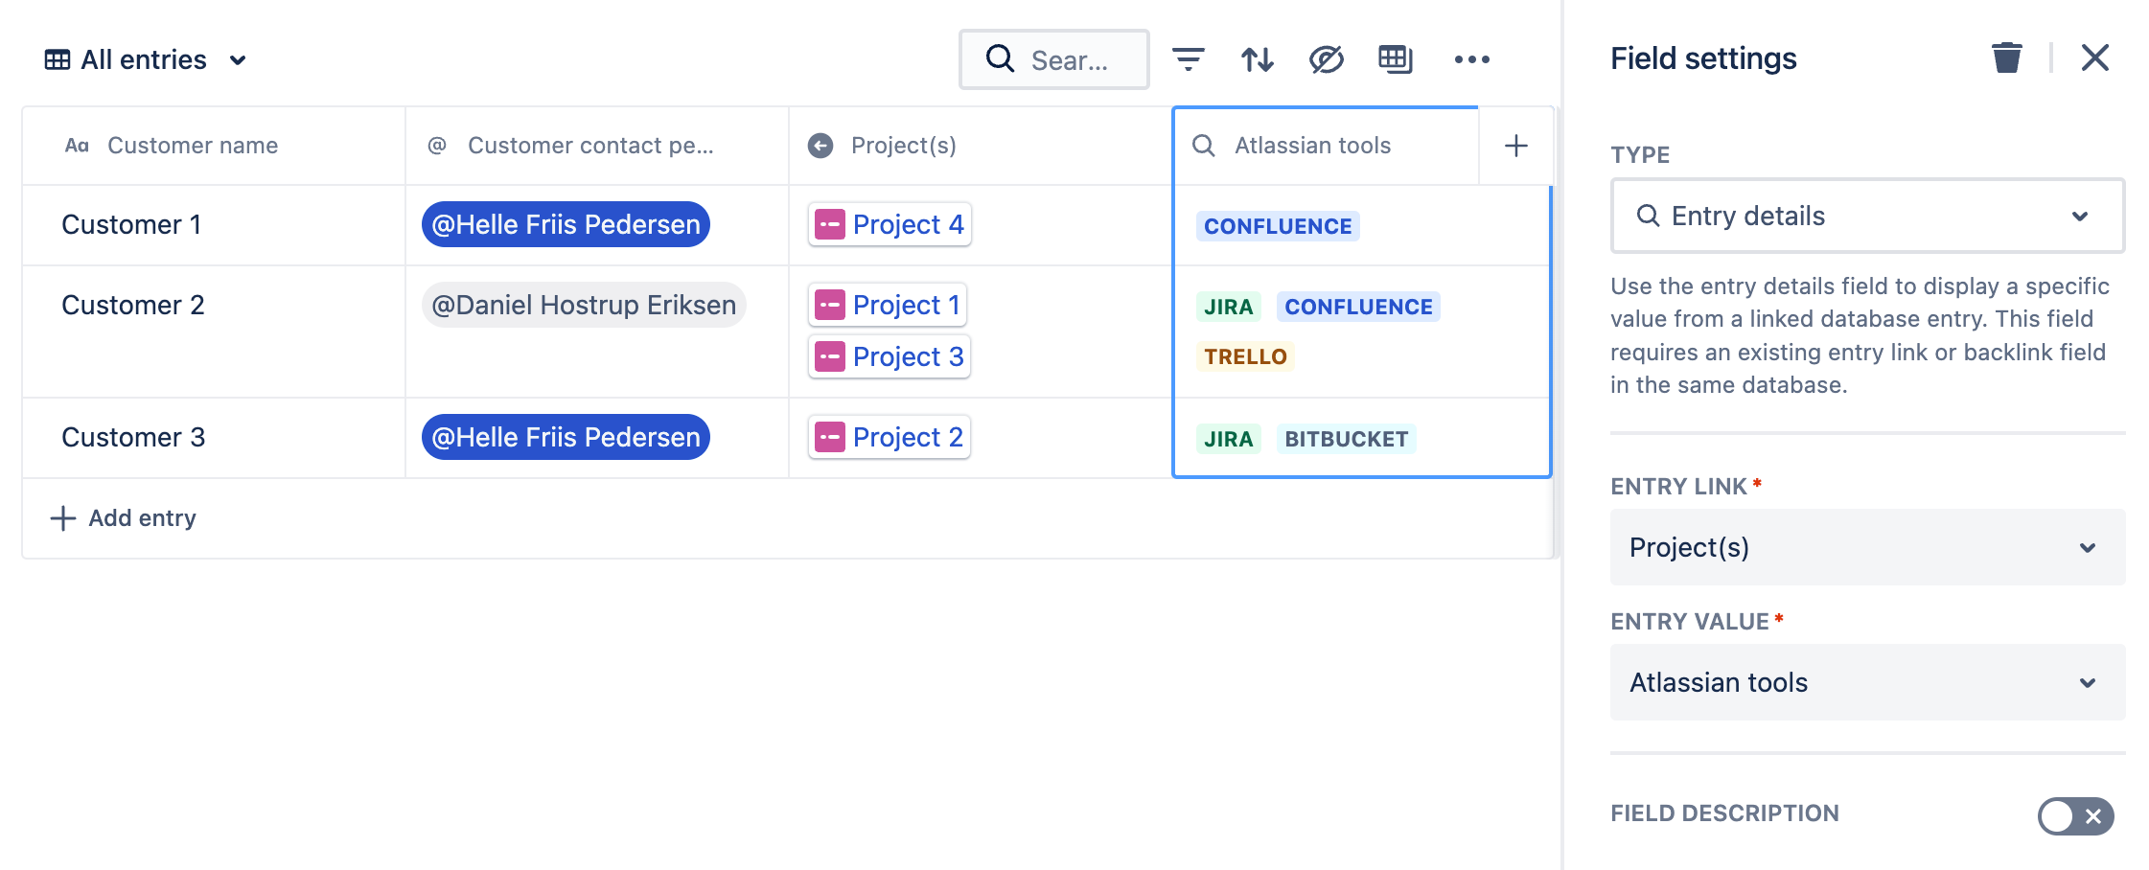Select the Customer 1 cell

[214, 224]
